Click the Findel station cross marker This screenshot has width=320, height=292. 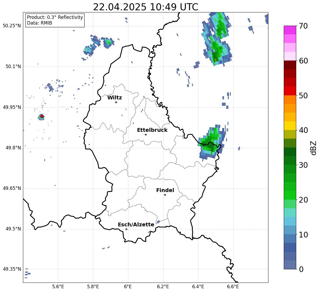(x=165, y=195)
